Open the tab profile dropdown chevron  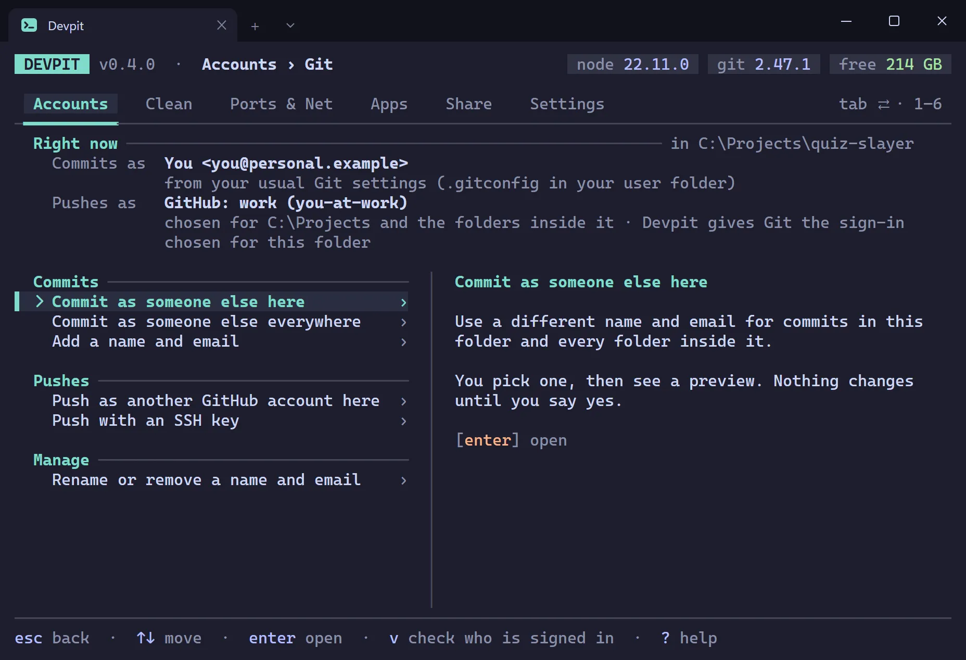(x=290, y=26)
